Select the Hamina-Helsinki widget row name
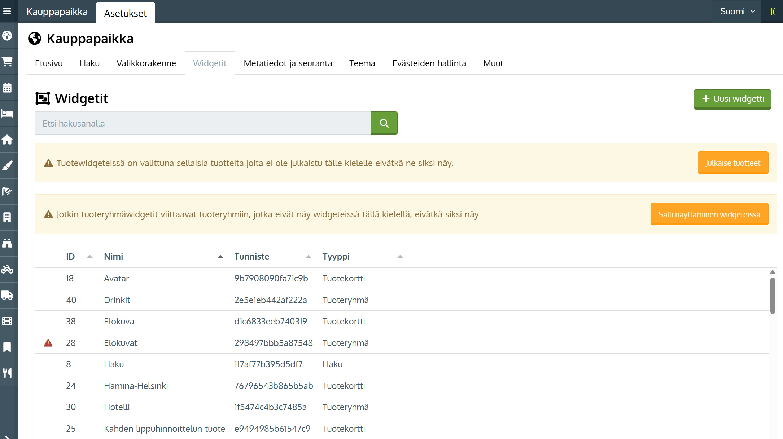 [x=136, y=386]
